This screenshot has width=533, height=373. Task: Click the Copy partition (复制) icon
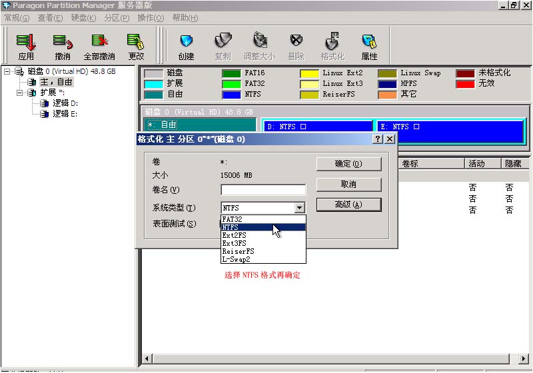(223, 47)
